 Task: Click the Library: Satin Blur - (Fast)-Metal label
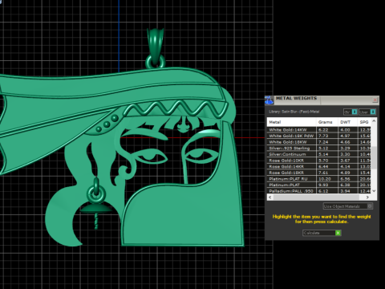[294, 112]
